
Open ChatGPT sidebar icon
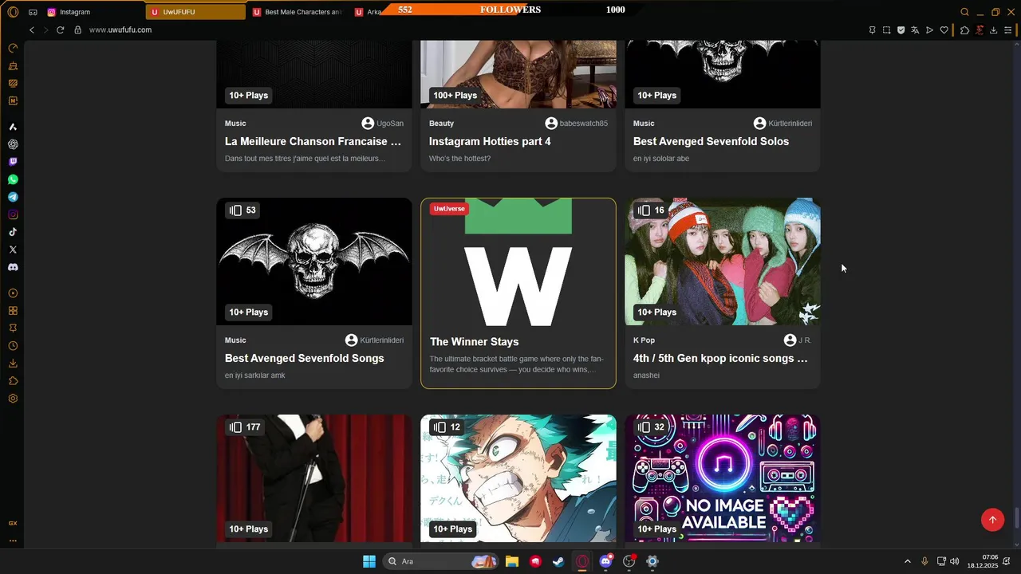(13, 144)
